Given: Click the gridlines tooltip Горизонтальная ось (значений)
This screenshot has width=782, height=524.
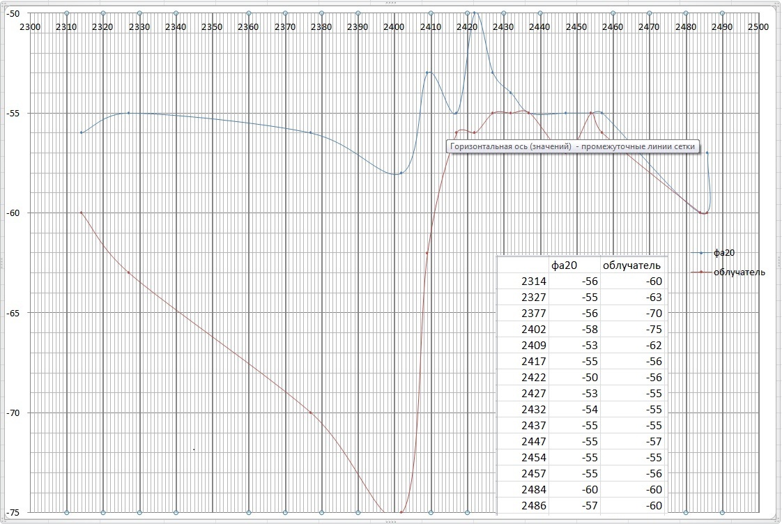Looking at the screenshot, I should click(572, 146).
